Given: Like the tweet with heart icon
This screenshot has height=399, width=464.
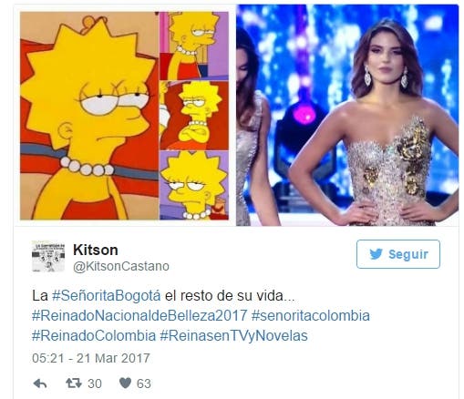Looking at the screenshot, I should click(125, 384).
